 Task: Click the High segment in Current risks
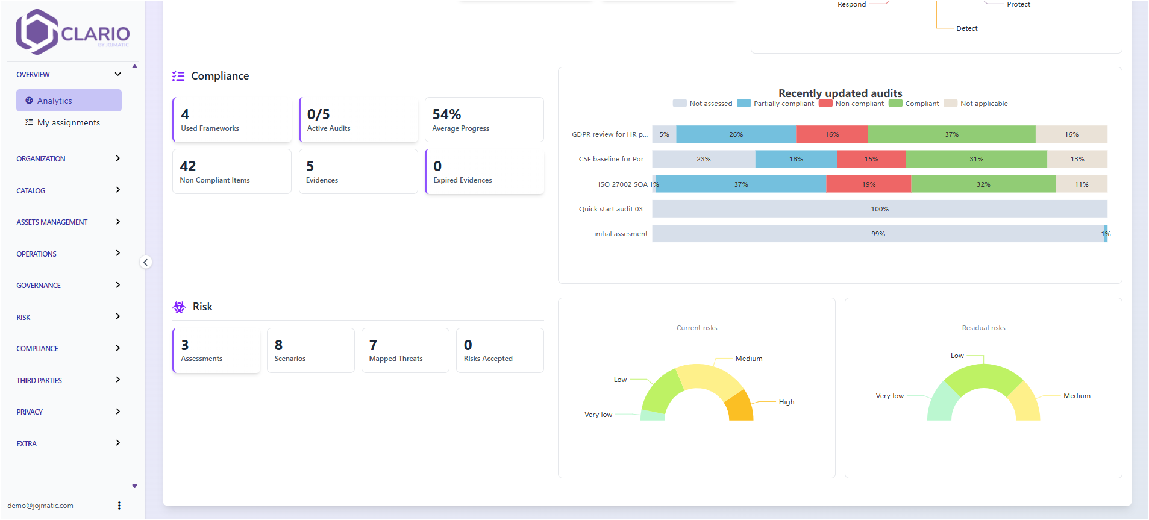click(740, 406)
